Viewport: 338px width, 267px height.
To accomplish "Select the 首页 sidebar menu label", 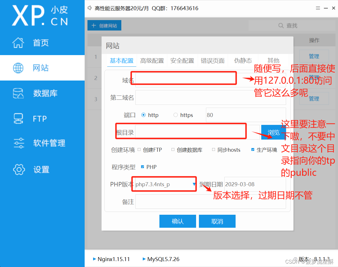I will (41, 43).
